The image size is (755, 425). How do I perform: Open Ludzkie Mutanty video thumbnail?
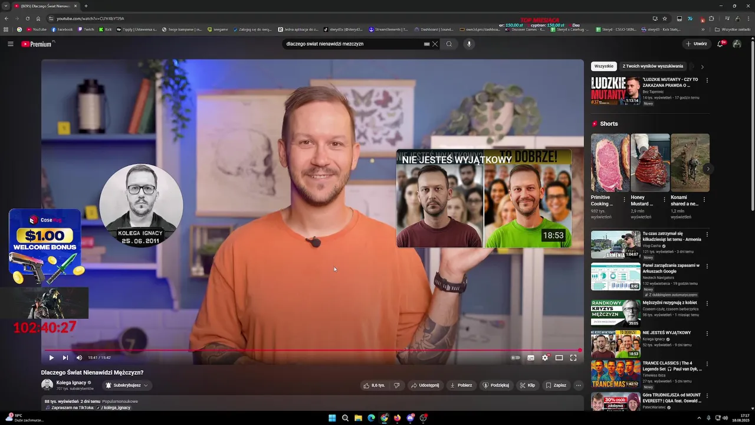(615, 91)
